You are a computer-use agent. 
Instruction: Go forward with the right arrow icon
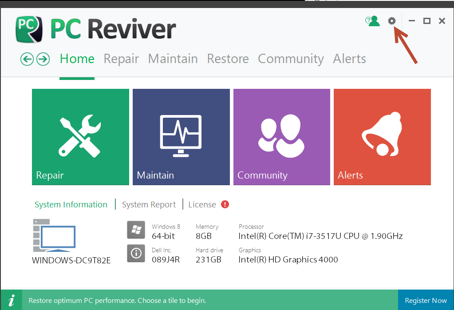[x=43, y=59]
